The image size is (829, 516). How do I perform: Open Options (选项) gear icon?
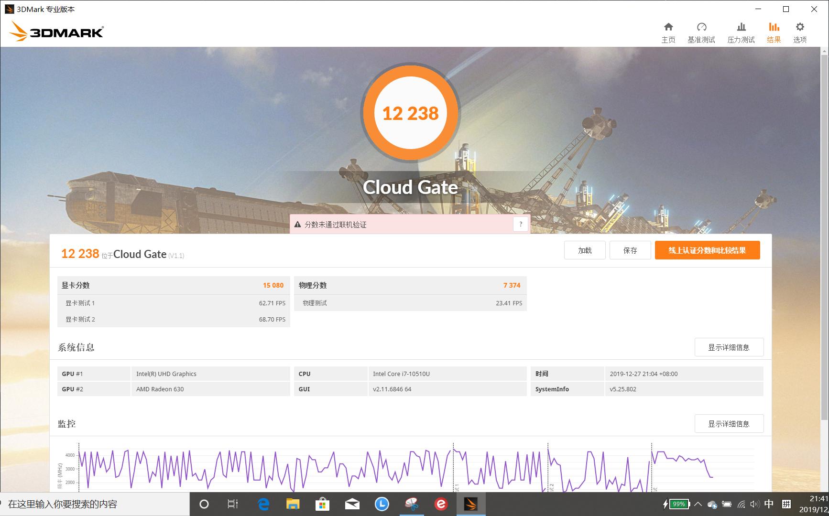pyautogui.click(x=800, y=32)
